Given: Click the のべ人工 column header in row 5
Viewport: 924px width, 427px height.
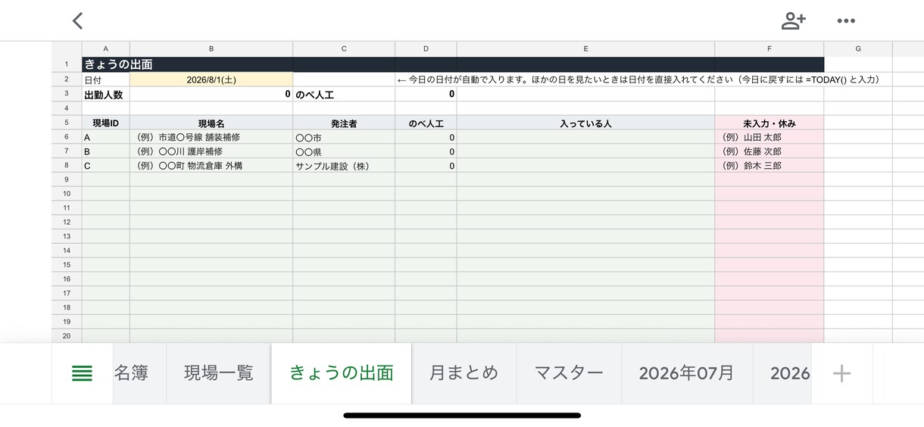Looking at the screenshot, I should (426, 123).
